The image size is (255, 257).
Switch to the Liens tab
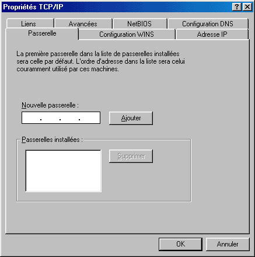click(x=30, y=23)
